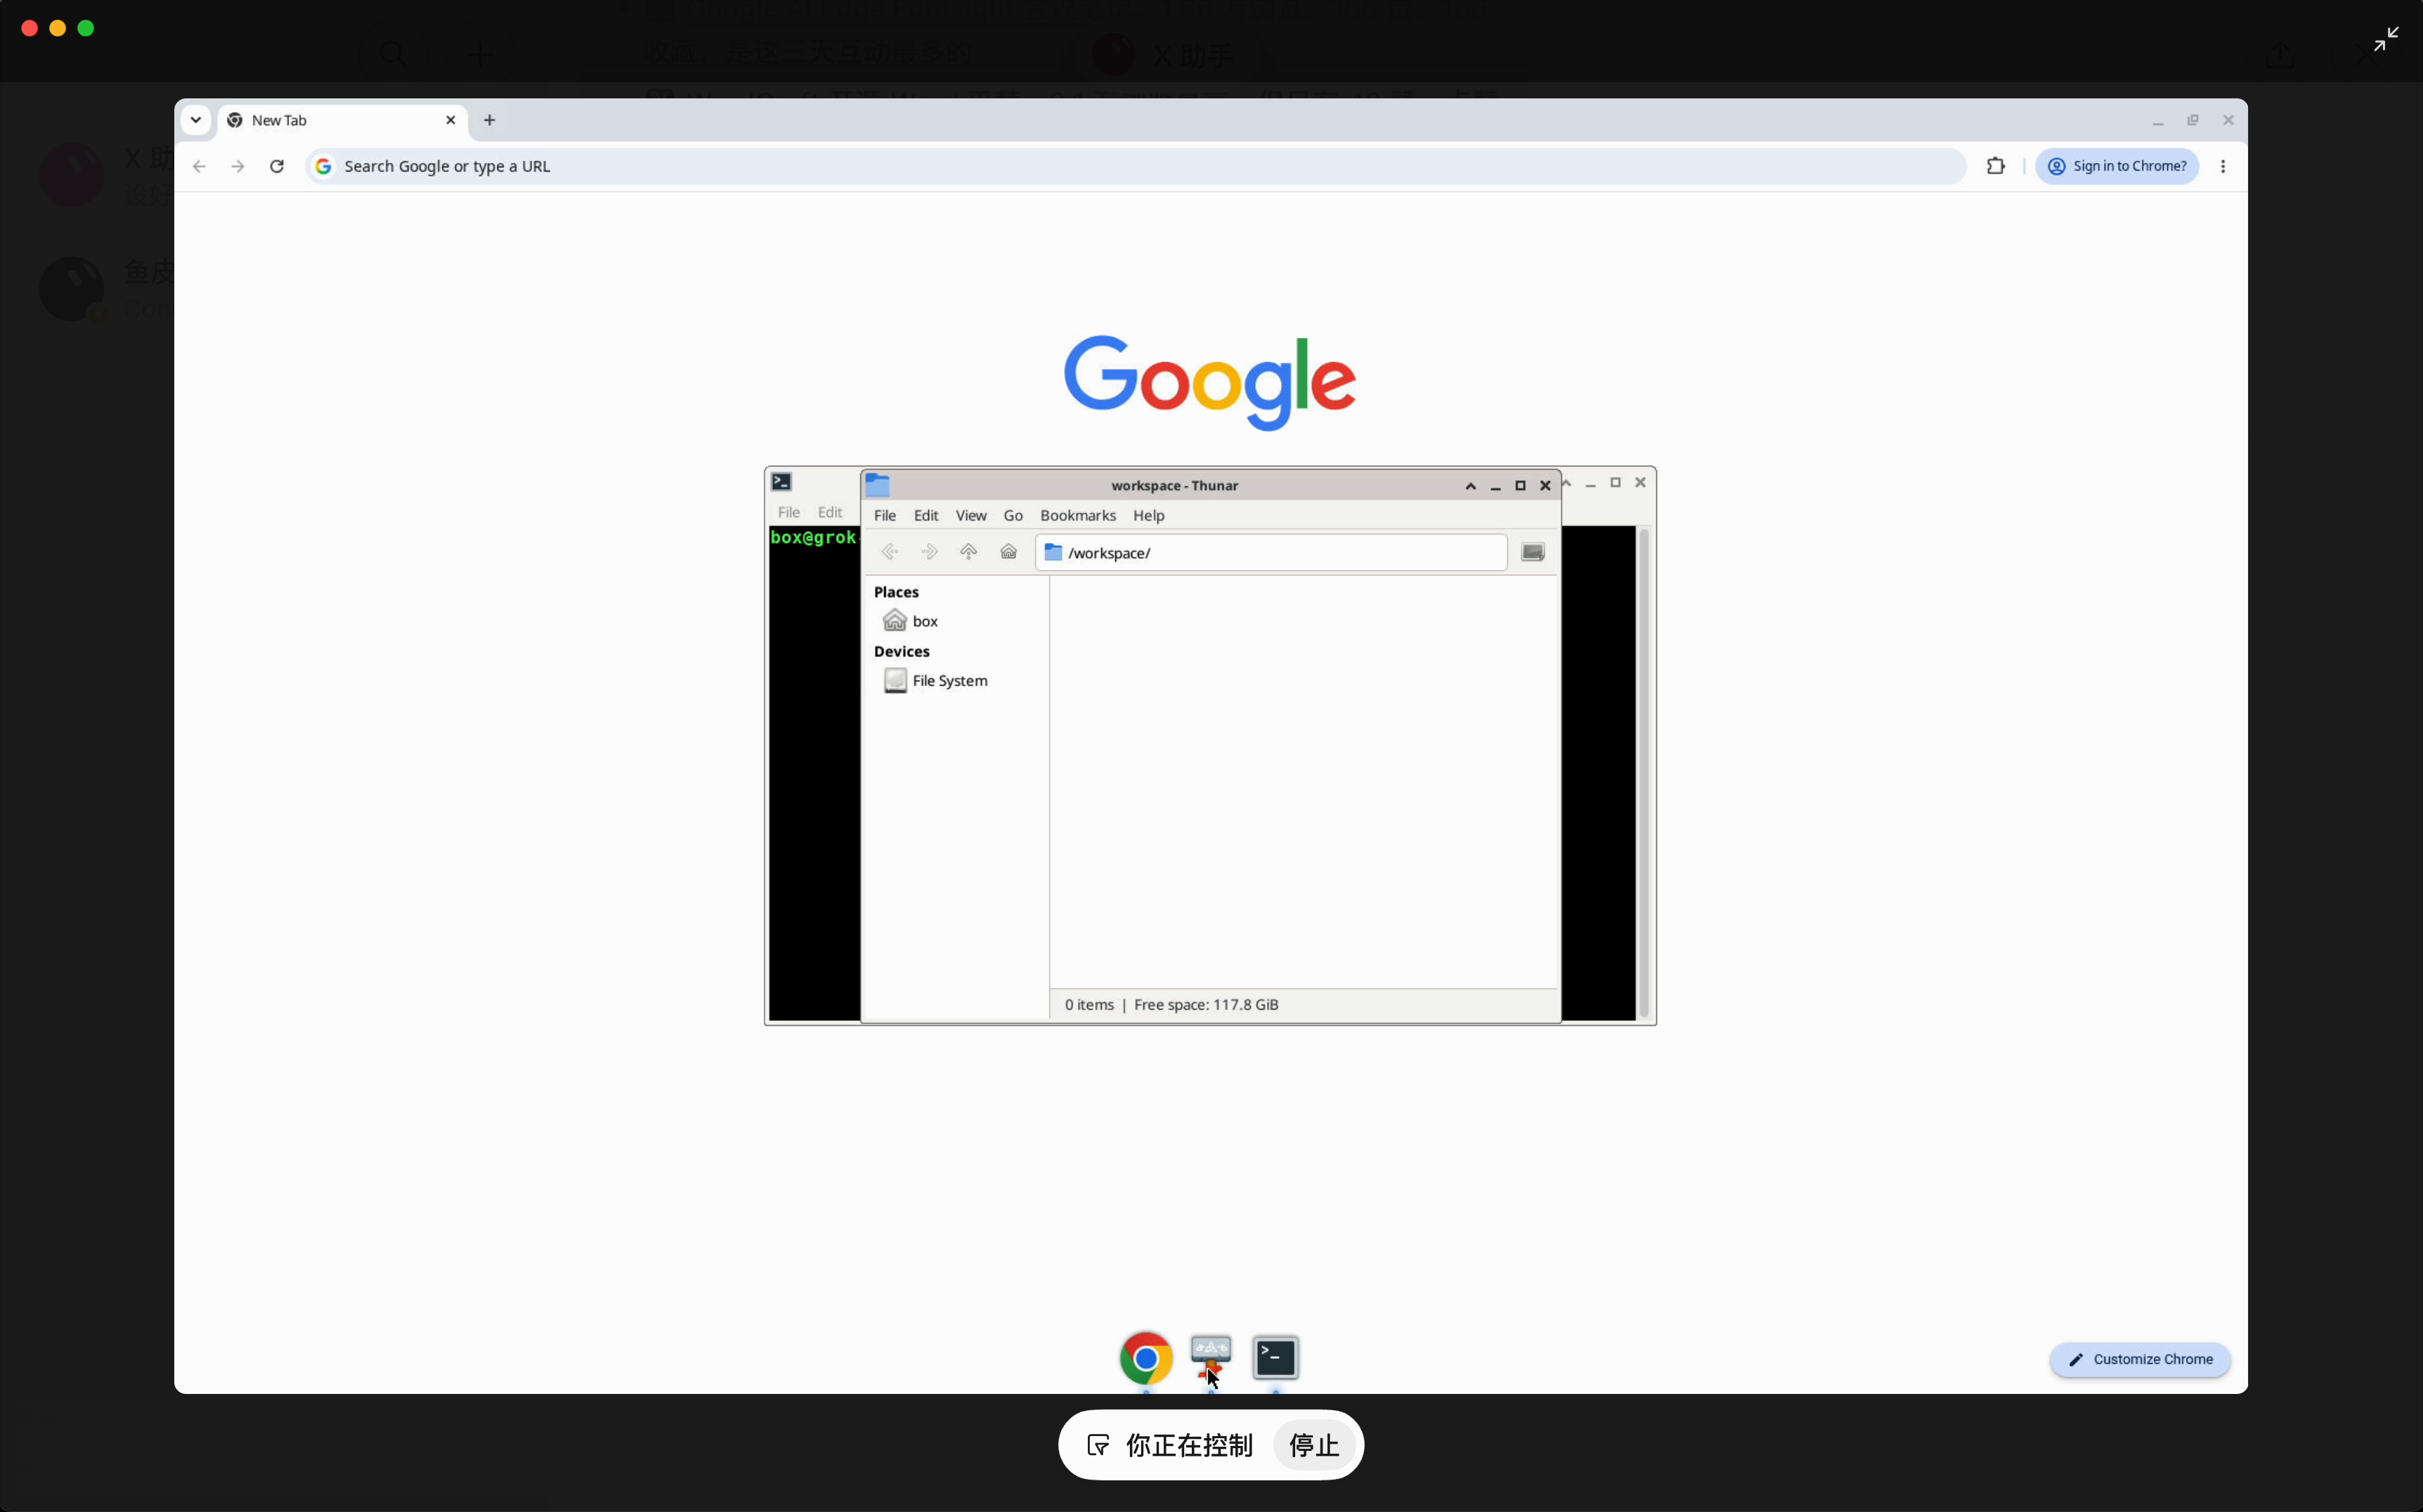Click Thunar's forward navigation arrow

point(929,552)
